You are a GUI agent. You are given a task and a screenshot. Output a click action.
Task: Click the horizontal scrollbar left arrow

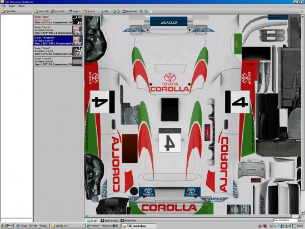click(x=86, y=216)
